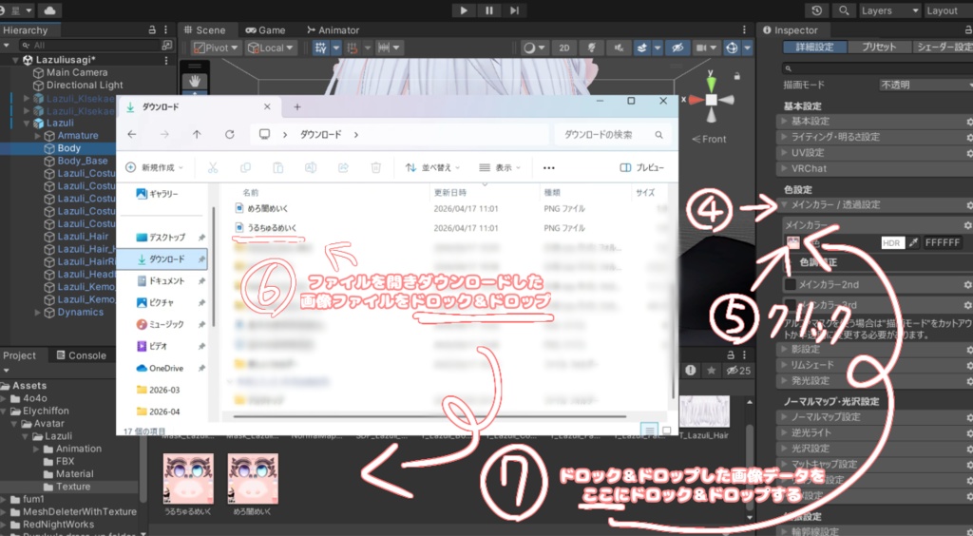Screen dimensions: 973x536
Task: Select Main Camera in Hierarchy
Action: pos(77,72)
